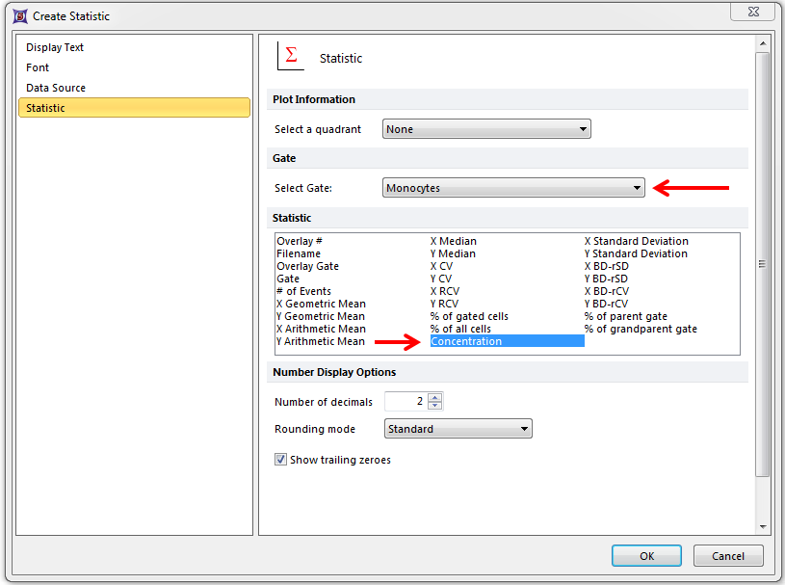Switch to the Font category
The width and height of the screenshot is (785, 585).
click(38, 67)
